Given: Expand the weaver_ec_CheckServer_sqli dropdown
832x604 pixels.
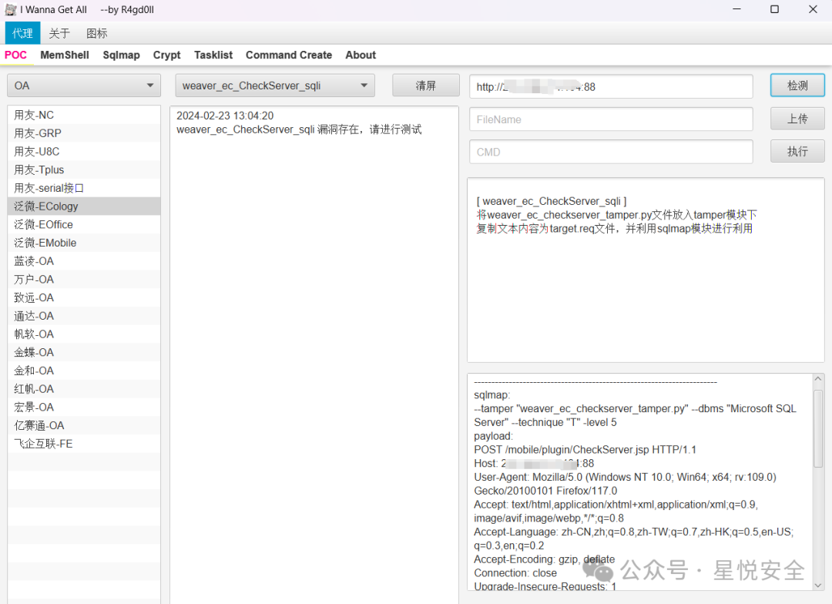Looking at the screenshot, I should tap(275, 86).
